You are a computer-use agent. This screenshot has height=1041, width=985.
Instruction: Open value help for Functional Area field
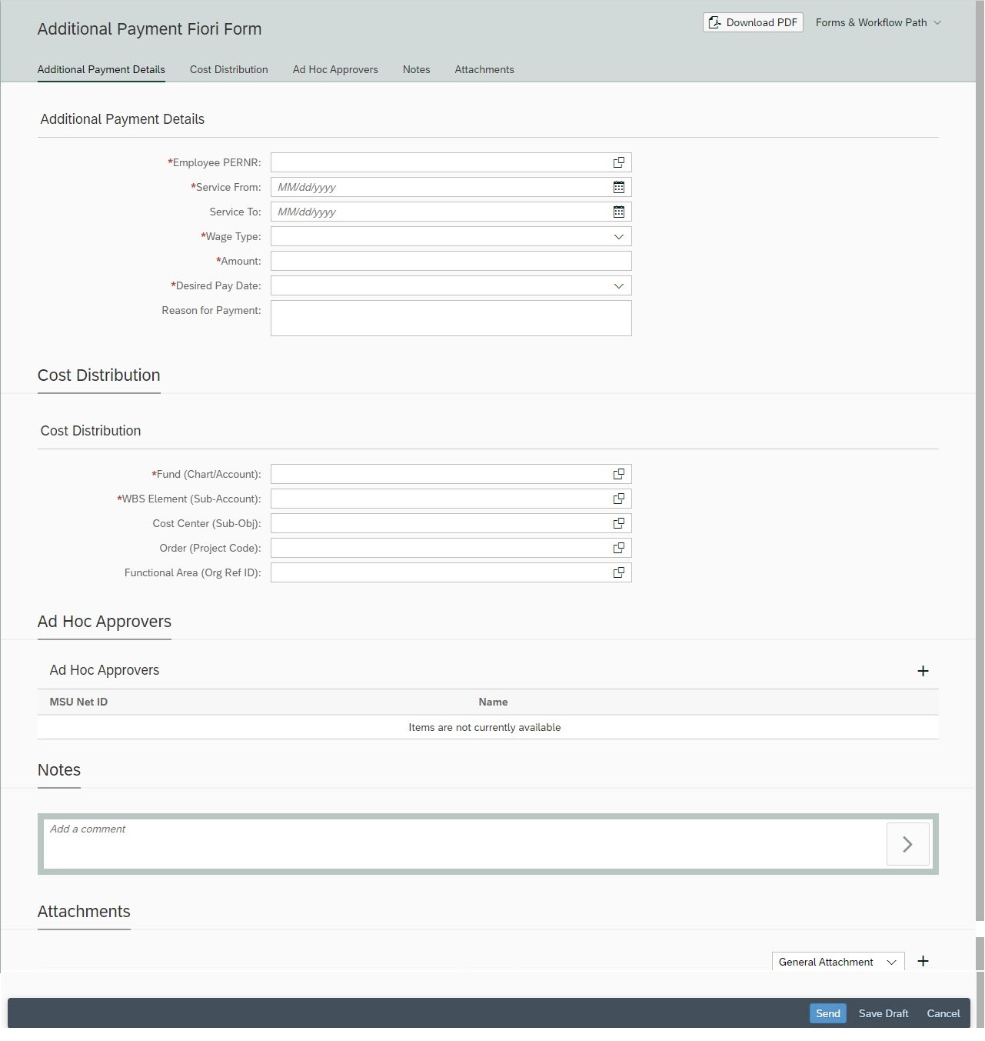coord(618,572)
